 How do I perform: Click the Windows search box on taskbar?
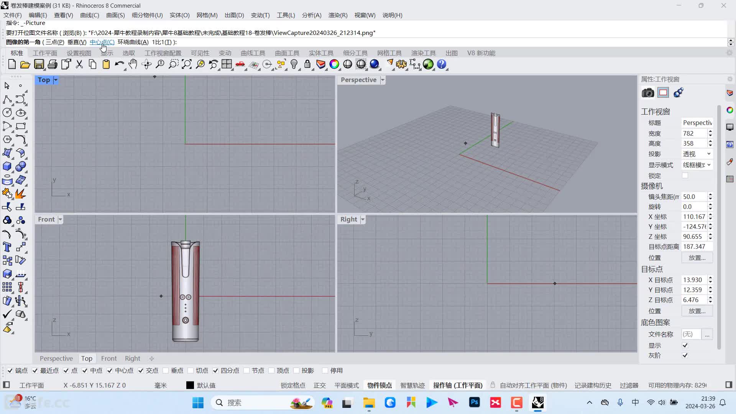[263, 402]
